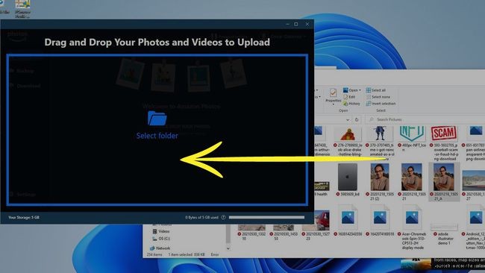Open dimmed Settings in Amazon Photos sidebar
The height and width of the screenshot is (273, 485).
tap(22, 195)
